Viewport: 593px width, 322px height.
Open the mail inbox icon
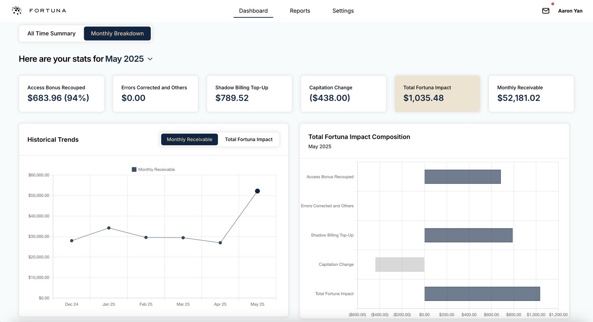pyautogui.click(x=546, y=11)
